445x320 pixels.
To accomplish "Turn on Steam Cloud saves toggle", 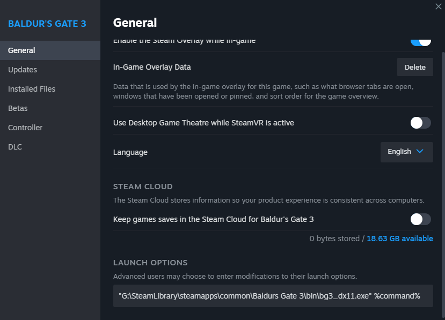I will tap(421, 219).
